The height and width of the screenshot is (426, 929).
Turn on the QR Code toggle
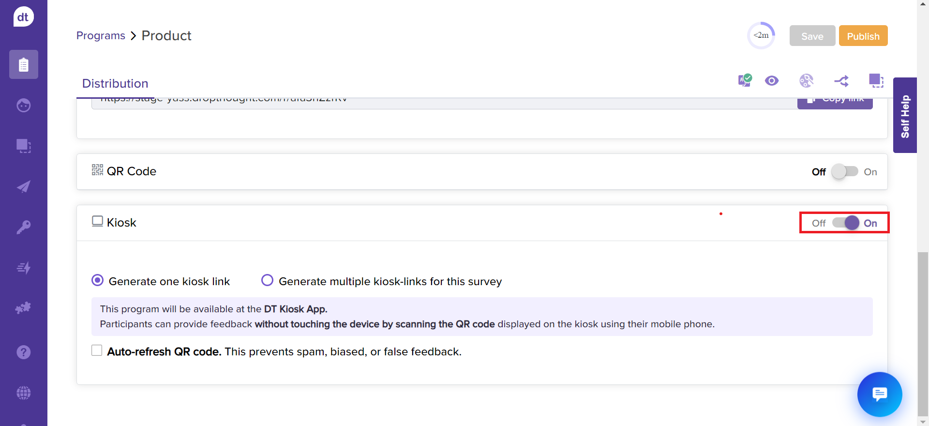click(x=844, y=172)
